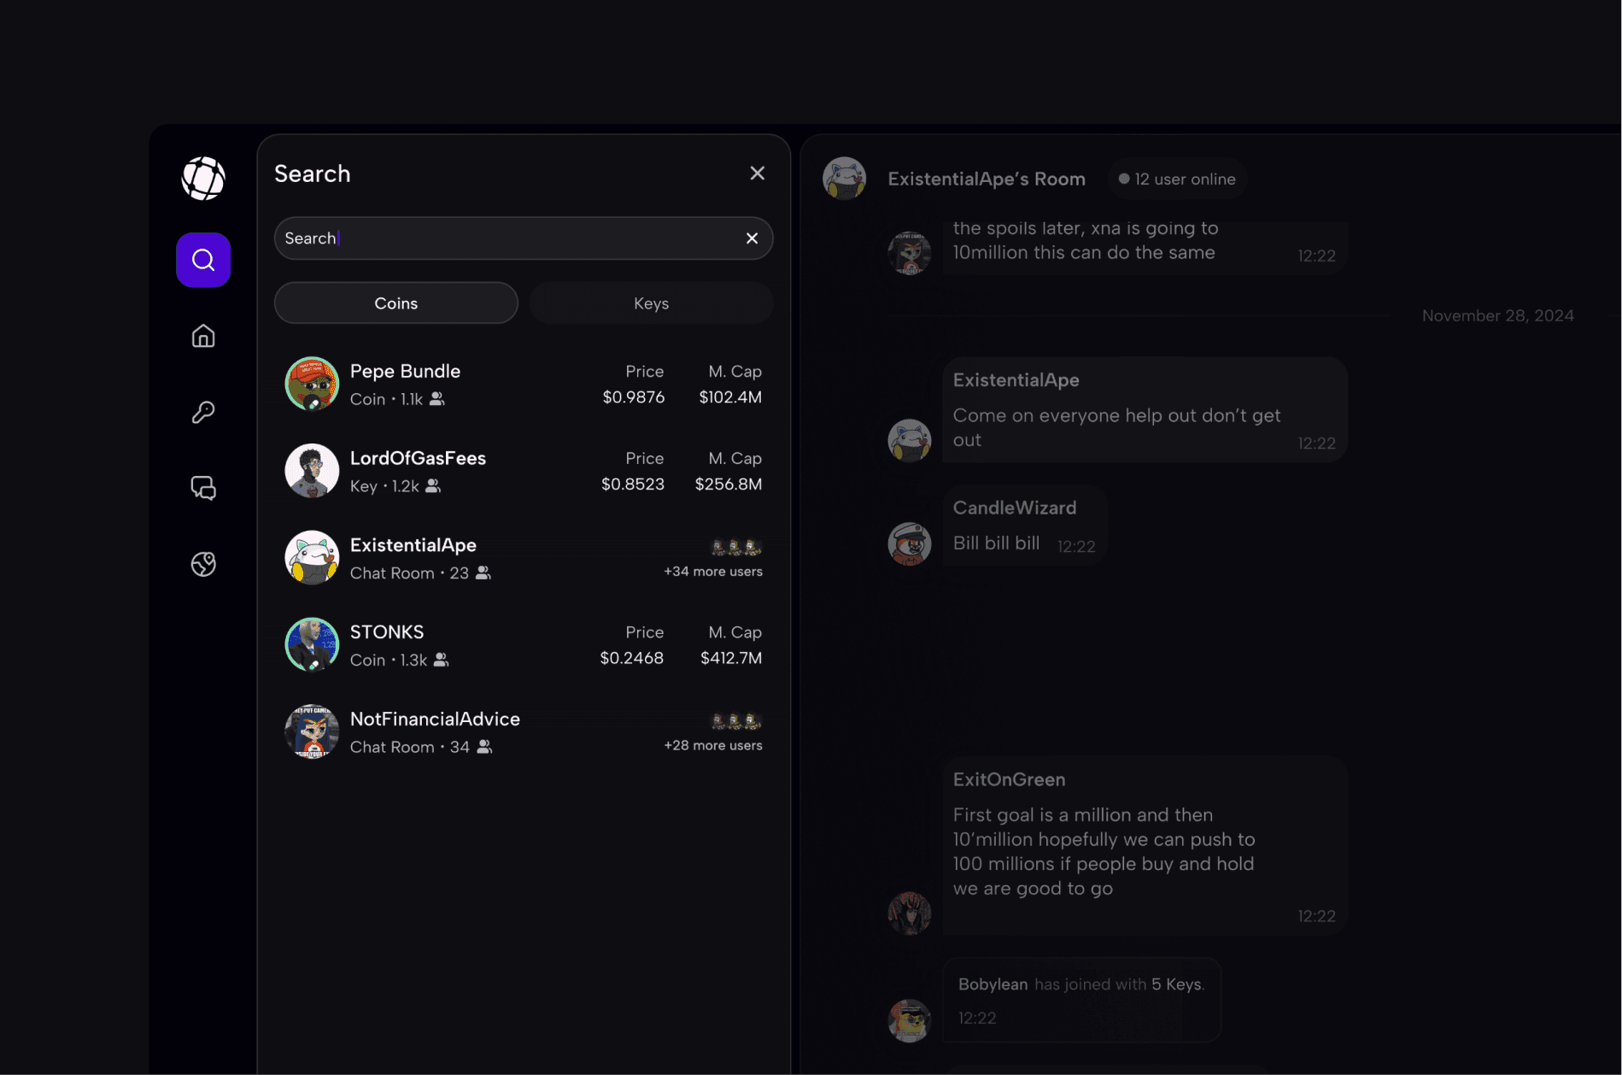Click user avatars stack on ExistentialApe row
The image size is (1622, 1075).
click(x=736, y=547)
